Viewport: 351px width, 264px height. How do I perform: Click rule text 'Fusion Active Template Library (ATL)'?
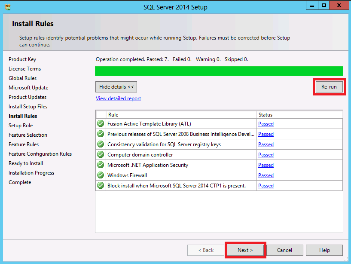point(150,124)
